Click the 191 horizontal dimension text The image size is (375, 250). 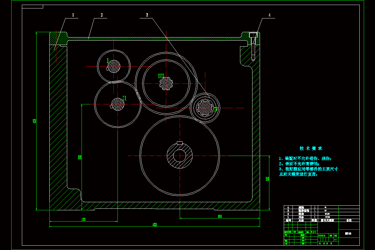tap(220, 216)
